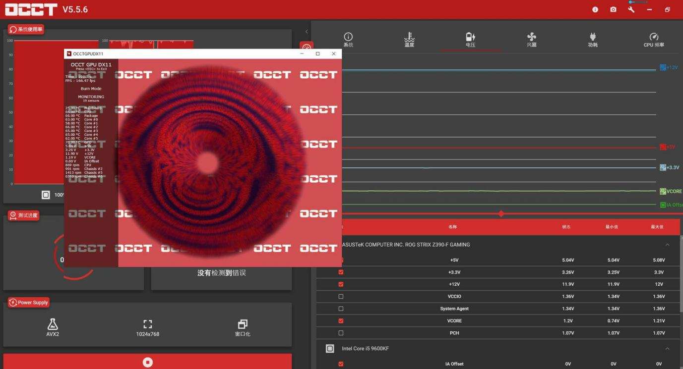The height and width of the screenshot is (369, 683).
Task: Stop the running test with red button
Action: (147, 362)
